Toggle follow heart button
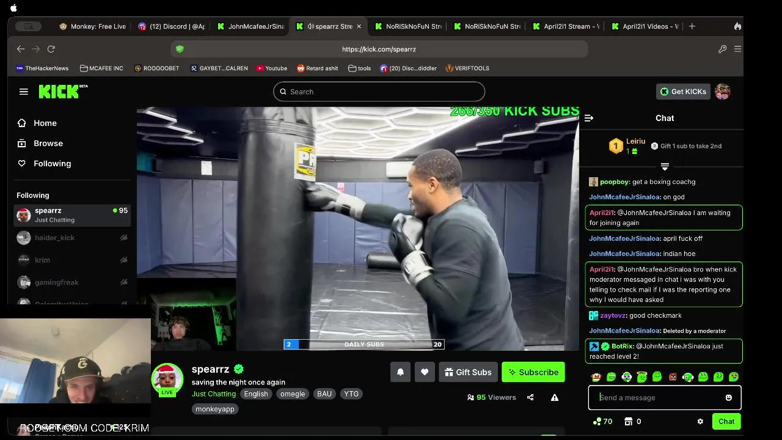This screenshot has height=440, width=782. tap(425, 372)
